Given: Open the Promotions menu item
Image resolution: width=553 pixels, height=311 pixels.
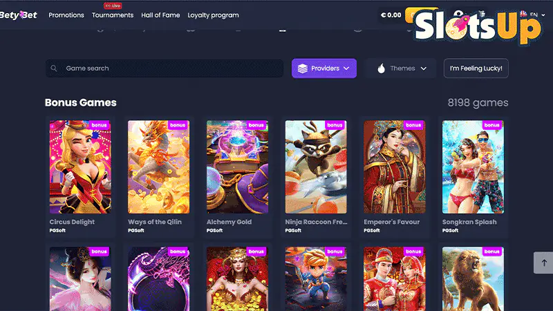Looking at the screenshot, I should pyautogui.click(x=66, y=15).
